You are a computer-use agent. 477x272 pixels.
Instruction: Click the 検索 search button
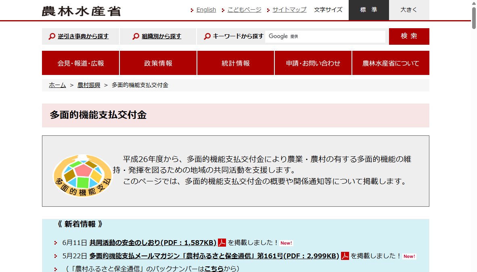409,36
